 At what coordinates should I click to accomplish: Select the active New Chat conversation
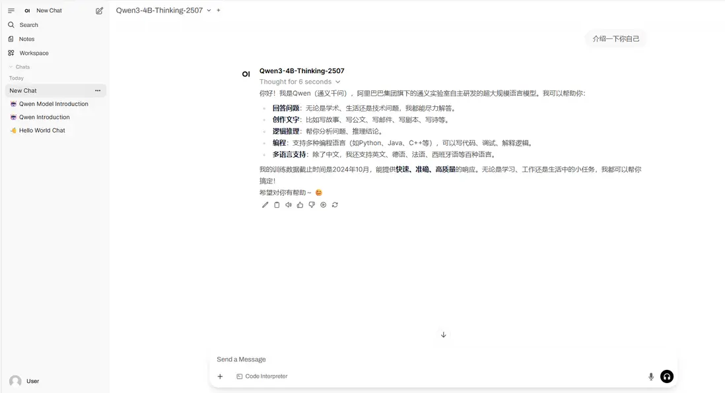(x=55, y=90)
